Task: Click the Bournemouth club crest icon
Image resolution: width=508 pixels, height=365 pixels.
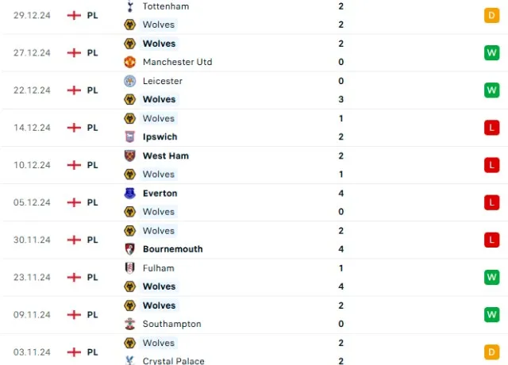Action: 129,248
